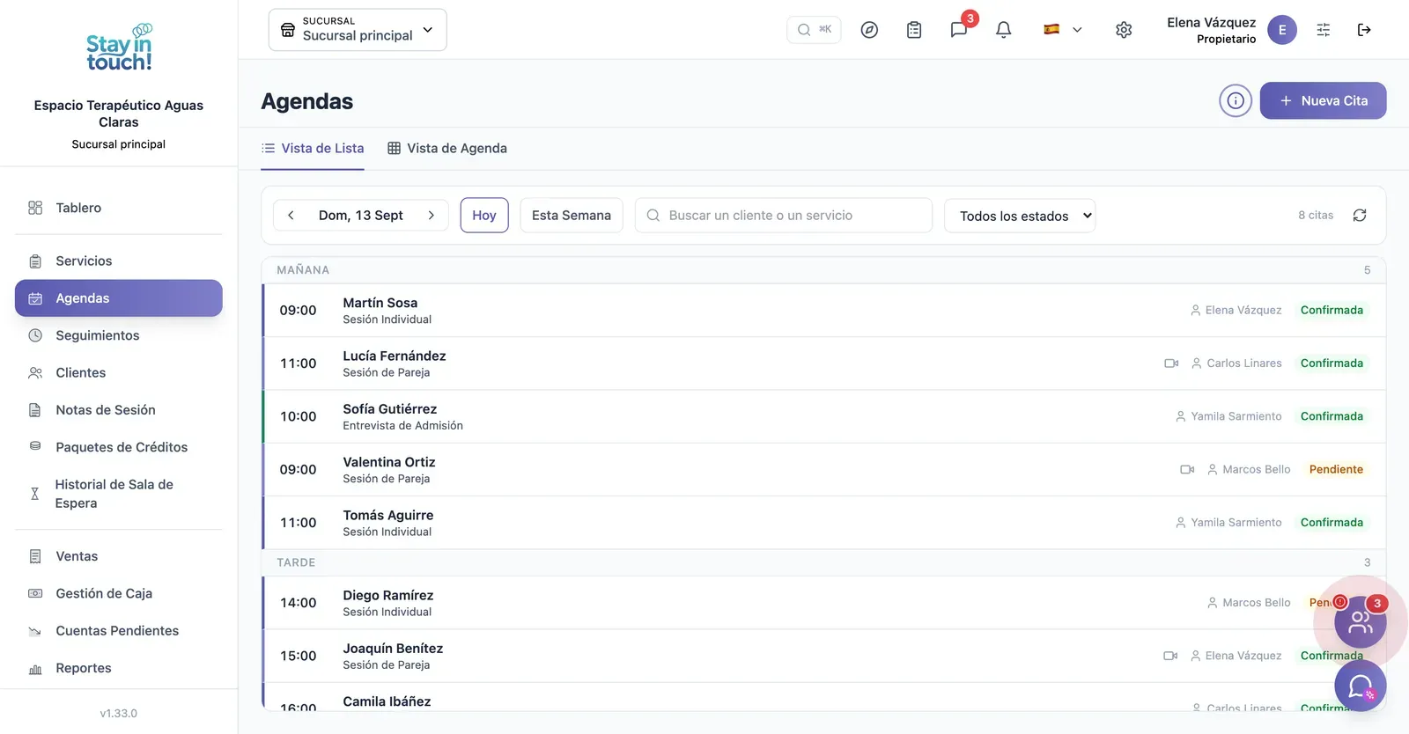Screen dimensions: 1409x734
Task: Open the clipboard tasks icon
Action: click(914, 30)
